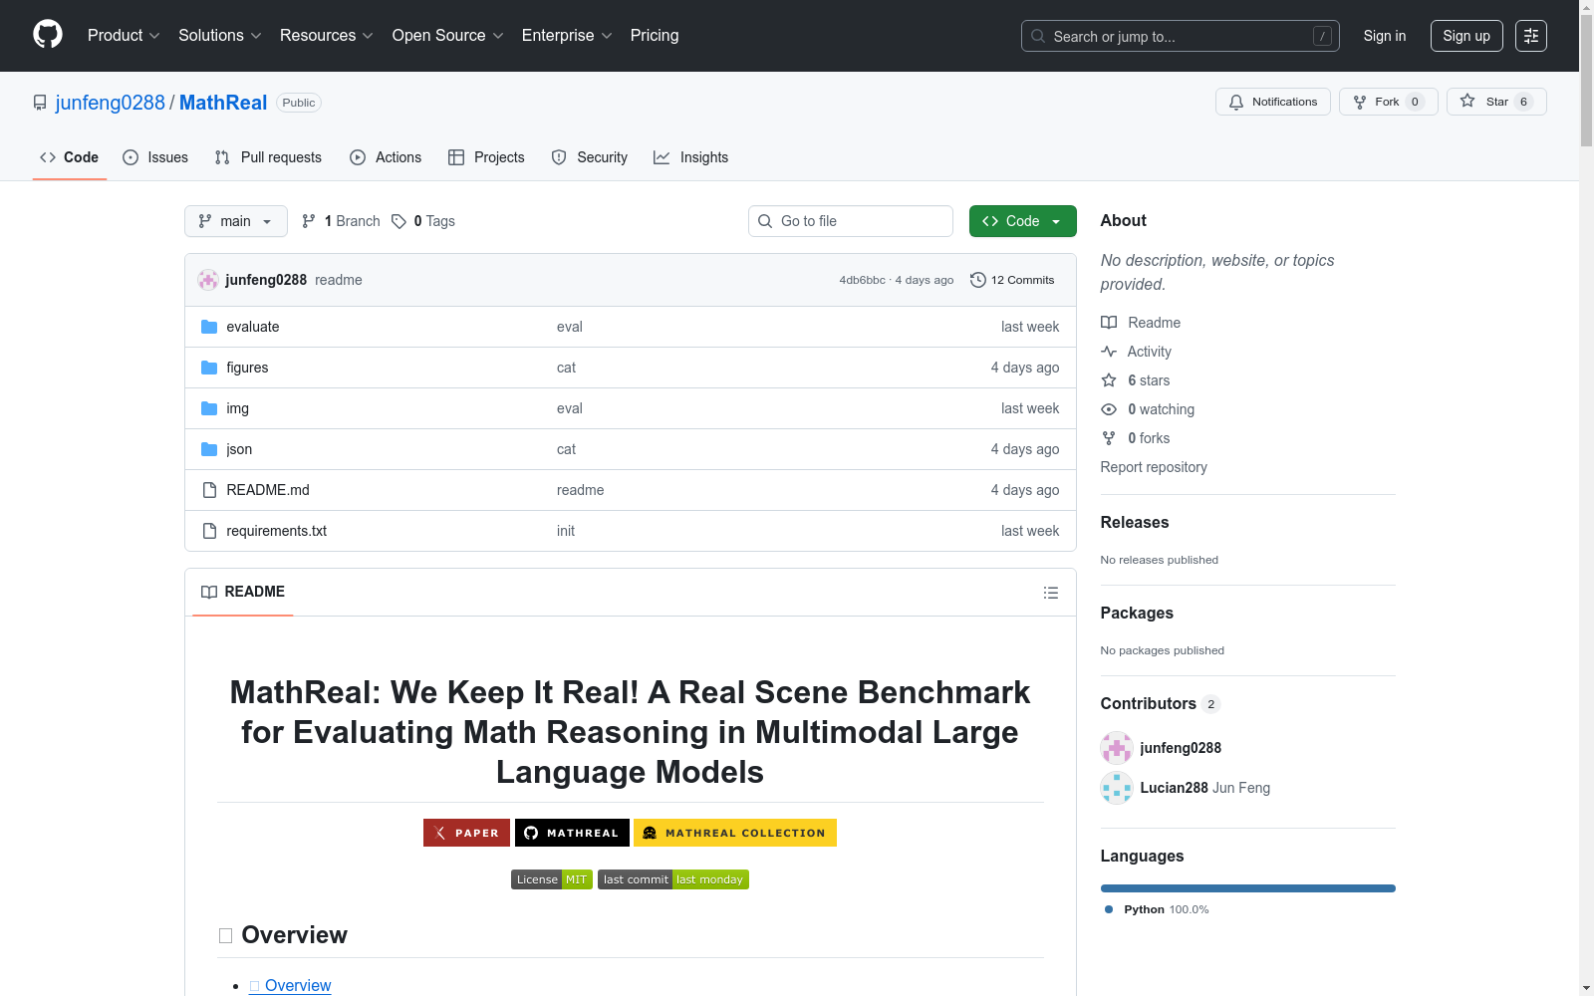Screen dimensions: 1594x996
Task: Expand the Enterprise menu
Action: pyautogui.click(x=567, y=36)
